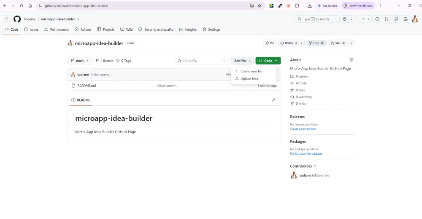Click the README.md file icon
This screenshot has height=219, width=422.
coord(73,85)
